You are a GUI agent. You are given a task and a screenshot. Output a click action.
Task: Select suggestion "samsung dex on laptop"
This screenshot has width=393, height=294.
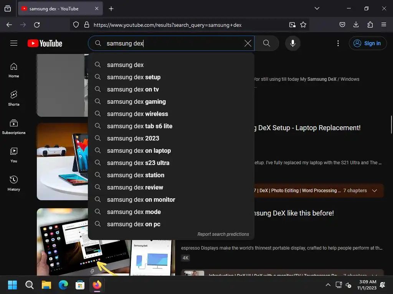[x=171, y=150]
